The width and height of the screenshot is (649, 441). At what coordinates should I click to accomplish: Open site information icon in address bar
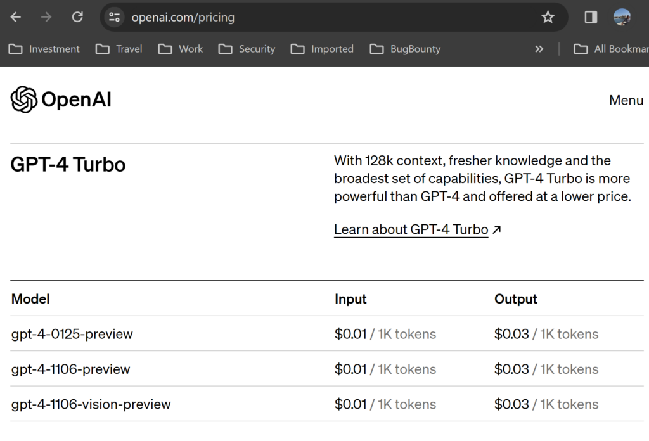point(114,17)
